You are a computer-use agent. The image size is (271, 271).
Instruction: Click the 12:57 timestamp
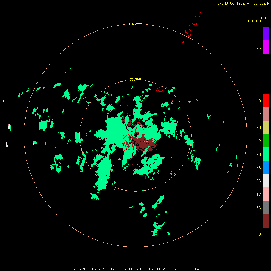(194, 269)
